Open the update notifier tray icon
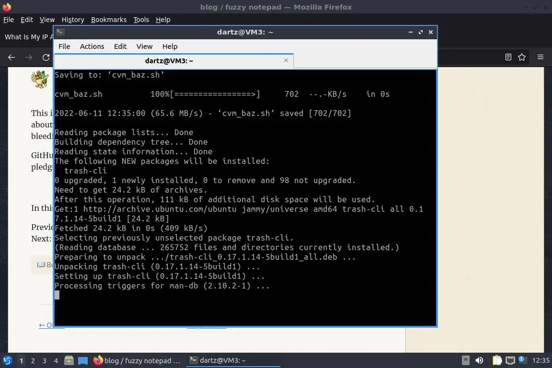This screenshot has width=552, height=368. (522, 359)
